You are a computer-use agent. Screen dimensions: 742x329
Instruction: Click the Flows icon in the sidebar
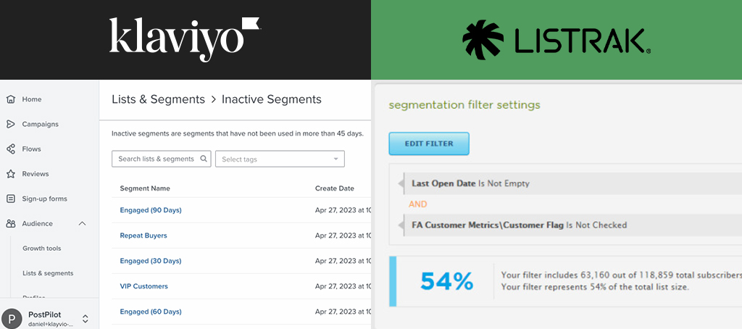pos(10,149)
